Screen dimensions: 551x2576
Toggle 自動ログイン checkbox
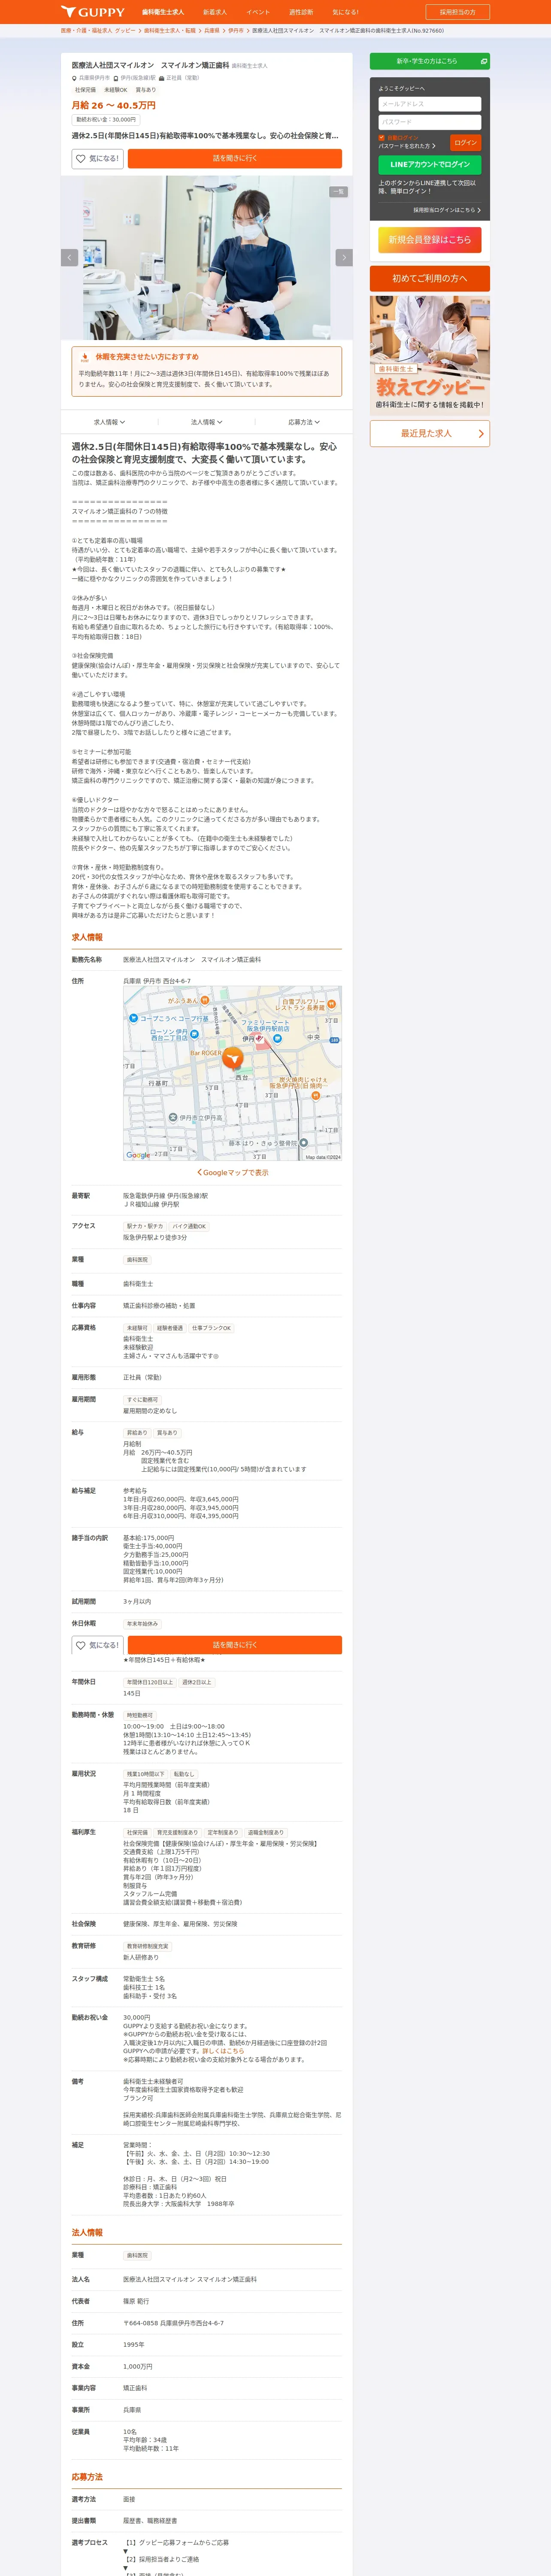point(382,138)
